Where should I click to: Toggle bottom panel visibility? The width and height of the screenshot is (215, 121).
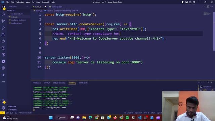point(187,2)
